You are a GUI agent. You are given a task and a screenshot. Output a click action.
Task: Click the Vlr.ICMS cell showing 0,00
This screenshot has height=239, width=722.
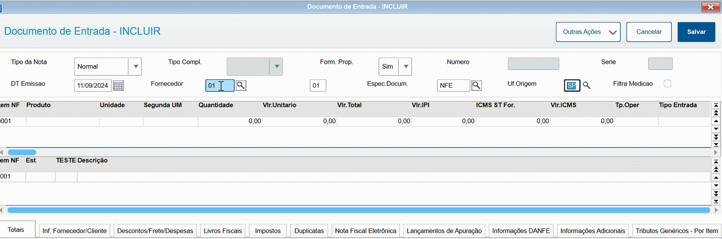(582, 121)
